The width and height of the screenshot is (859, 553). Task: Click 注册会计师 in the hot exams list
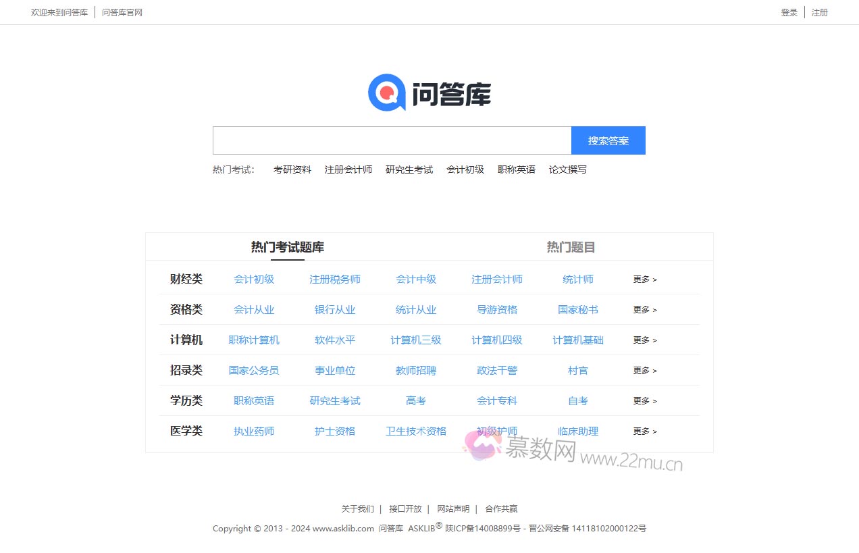348,169
